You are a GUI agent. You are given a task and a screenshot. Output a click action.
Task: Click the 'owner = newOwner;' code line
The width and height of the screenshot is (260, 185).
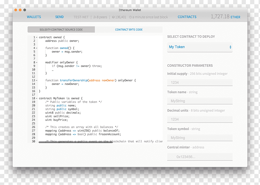[x=66, y=84]
